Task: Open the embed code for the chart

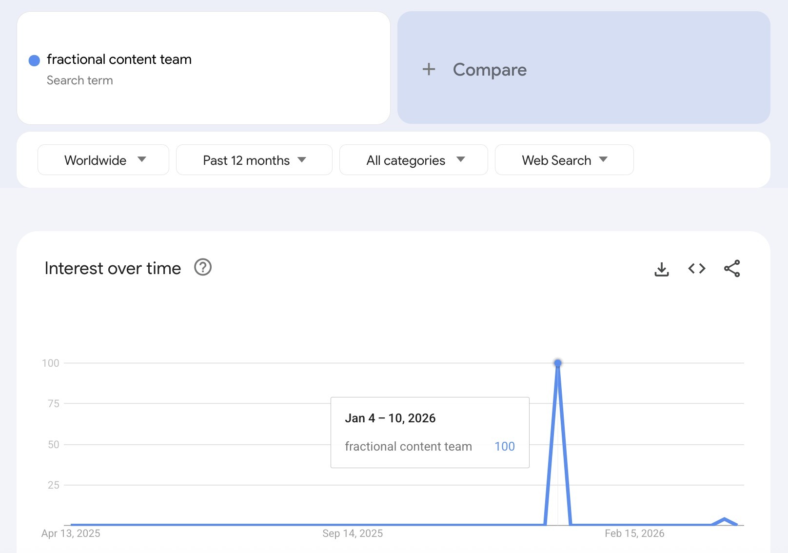Action: click(696, 268)
